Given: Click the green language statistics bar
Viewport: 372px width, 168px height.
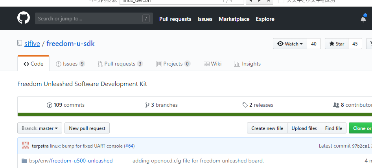Looking at the screenshot, I should pos(195,115).
